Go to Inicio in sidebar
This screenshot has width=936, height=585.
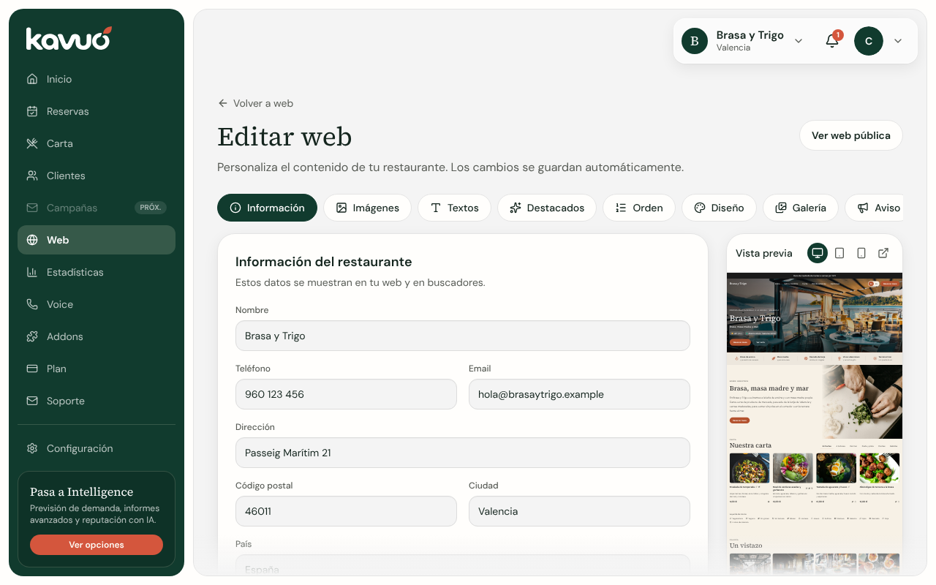97,79
